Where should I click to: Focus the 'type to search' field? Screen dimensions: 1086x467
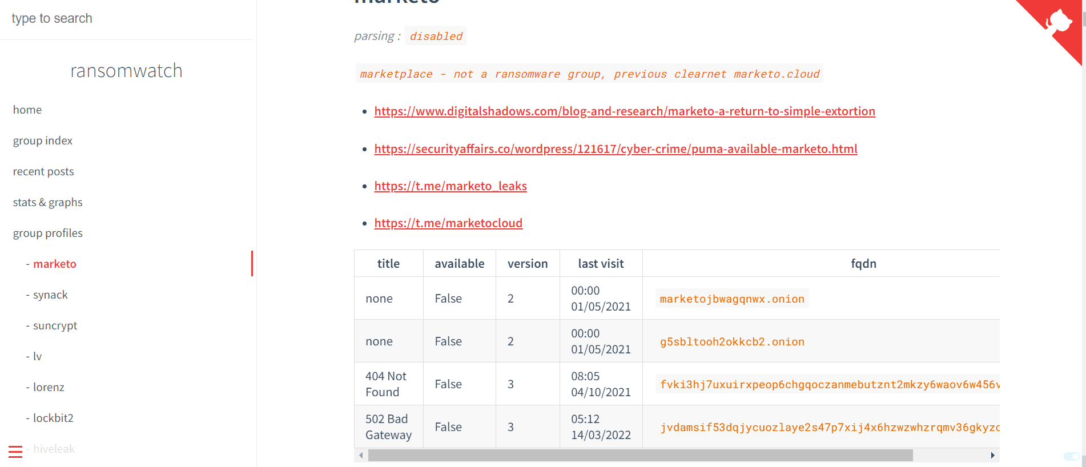126,18
